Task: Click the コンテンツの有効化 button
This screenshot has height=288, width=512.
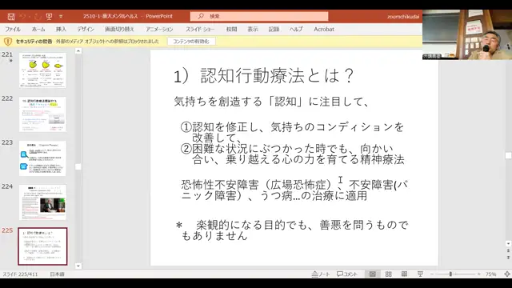Action: click(x=191, y=42)
